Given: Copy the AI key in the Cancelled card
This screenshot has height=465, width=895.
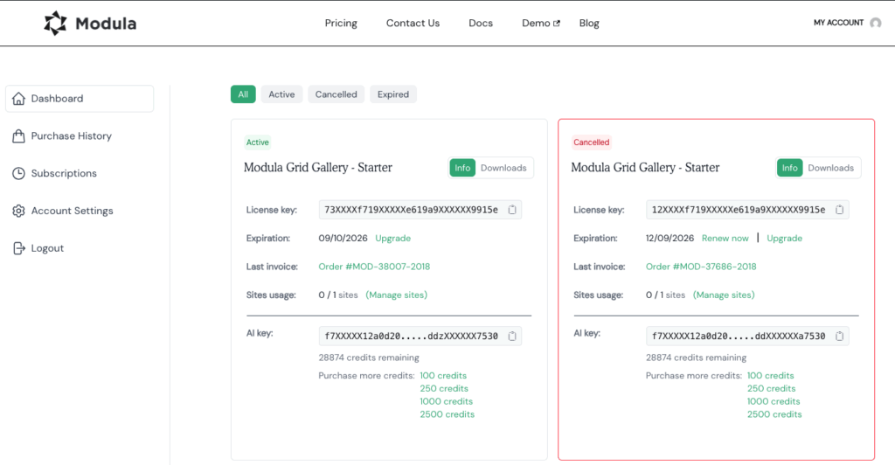Looking at the screenshot, I should tap(840, 336).
